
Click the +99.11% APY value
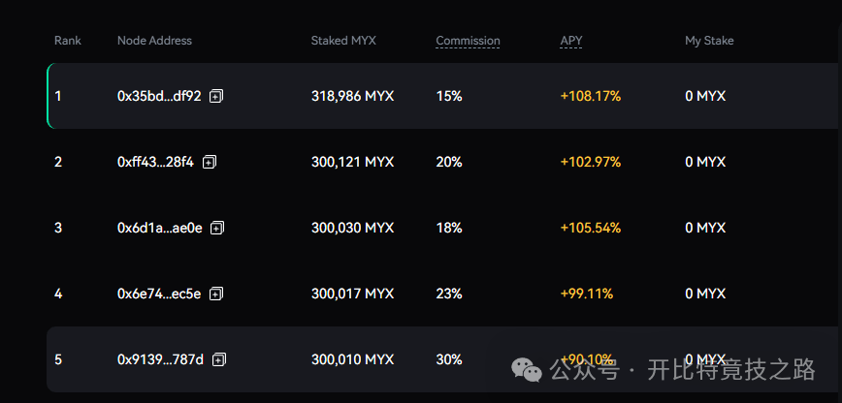click(x=586, y=294)
